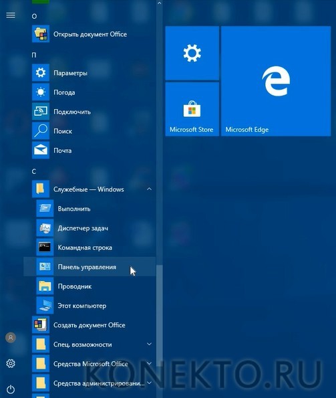The width and height of the screenshot is (336, 398).
Task: Click the app list scrollbar thumb
Action: click(160, 316)
